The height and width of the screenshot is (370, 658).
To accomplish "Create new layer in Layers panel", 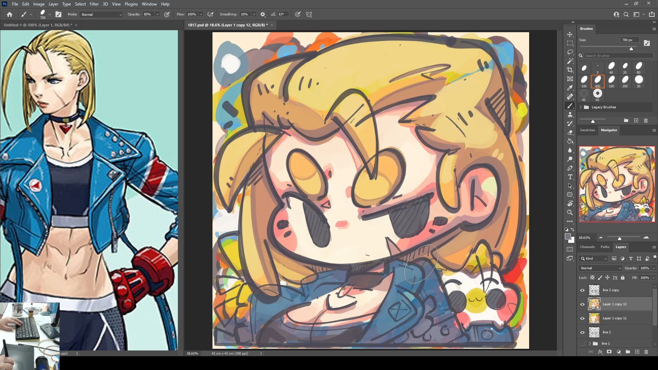I will coord(637,352).
